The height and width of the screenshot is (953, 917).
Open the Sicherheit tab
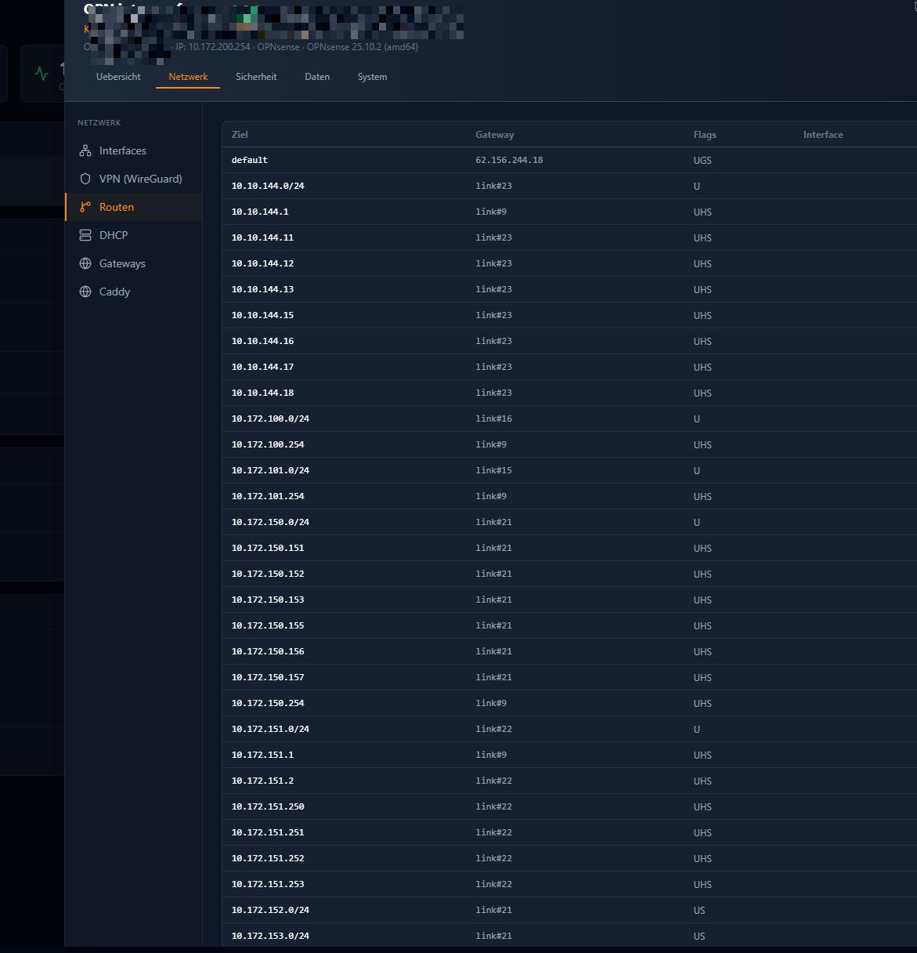click(x=256, y=77)
